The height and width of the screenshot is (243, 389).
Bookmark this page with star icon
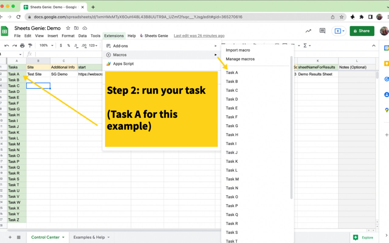[x=342, y=17]
